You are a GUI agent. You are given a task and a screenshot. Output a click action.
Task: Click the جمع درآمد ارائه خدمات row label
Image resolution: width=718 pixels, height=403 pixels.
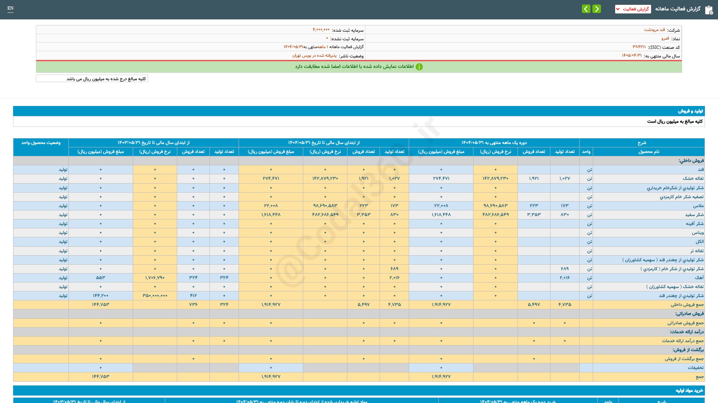pyautogui.click(x=683, y=341)
